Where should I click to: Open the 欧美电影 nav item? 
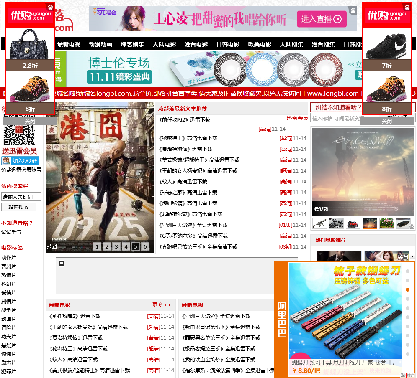click(260, 44)
